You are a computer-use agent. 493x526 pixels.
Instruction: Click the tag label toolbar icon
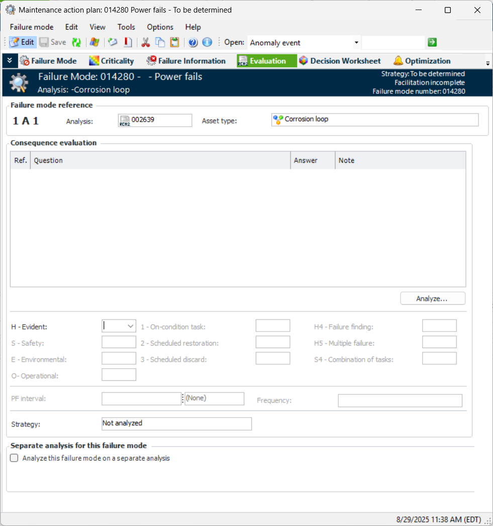(x=113, y=42)
